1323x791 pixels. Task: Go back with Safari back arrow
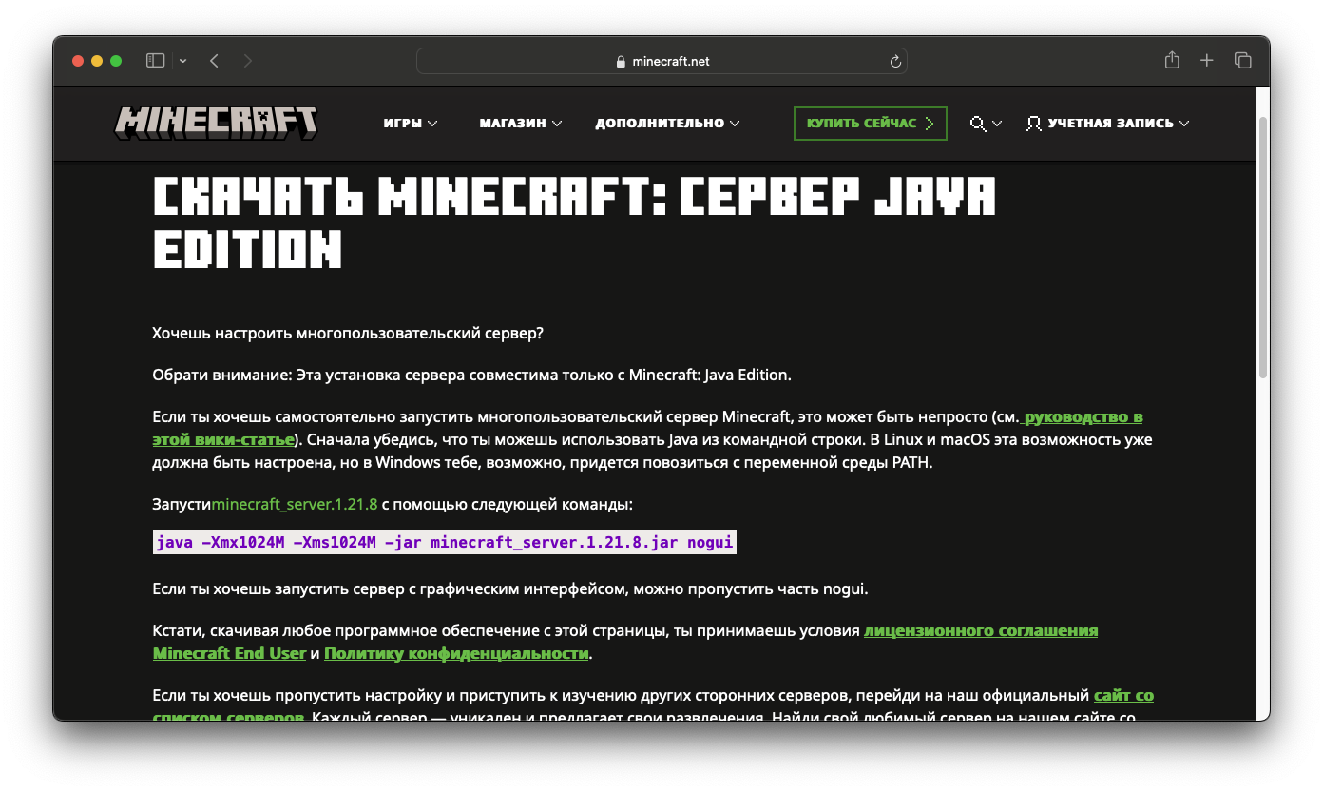tap(214, 61)
